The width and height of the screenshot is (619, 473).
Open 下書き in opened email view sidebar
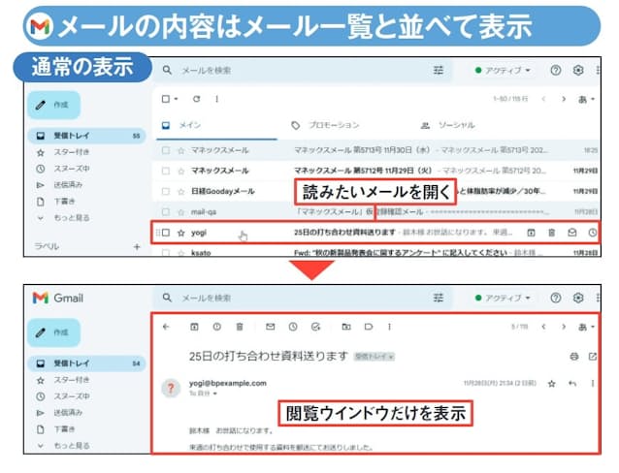click(56, 429)
